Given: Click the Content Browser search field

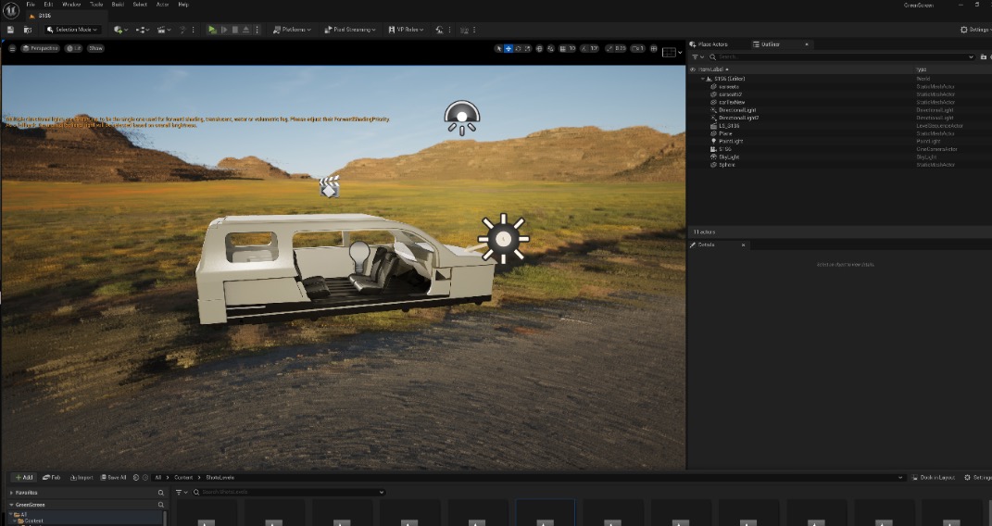Looking at the screenshot, I should pos(288,492).
